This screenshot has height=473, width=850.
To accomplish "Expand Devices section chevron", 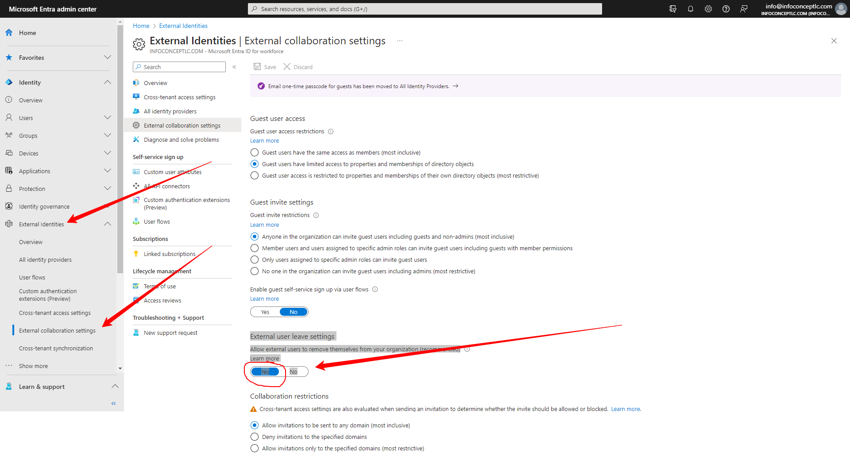I will pos(108,153).
